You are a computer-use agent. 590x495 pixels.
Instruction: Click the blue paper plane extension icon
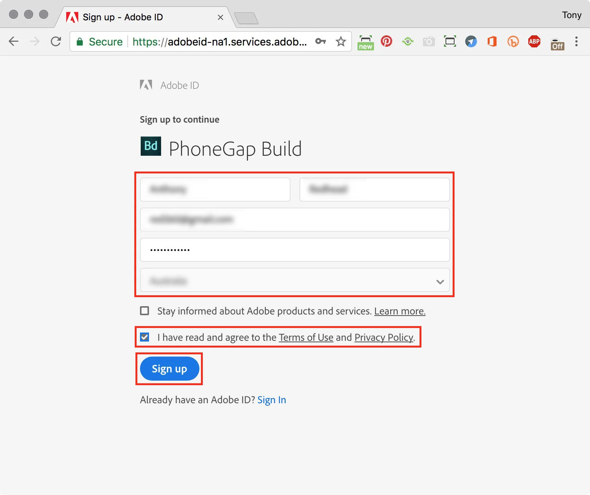tap(471, 41)
